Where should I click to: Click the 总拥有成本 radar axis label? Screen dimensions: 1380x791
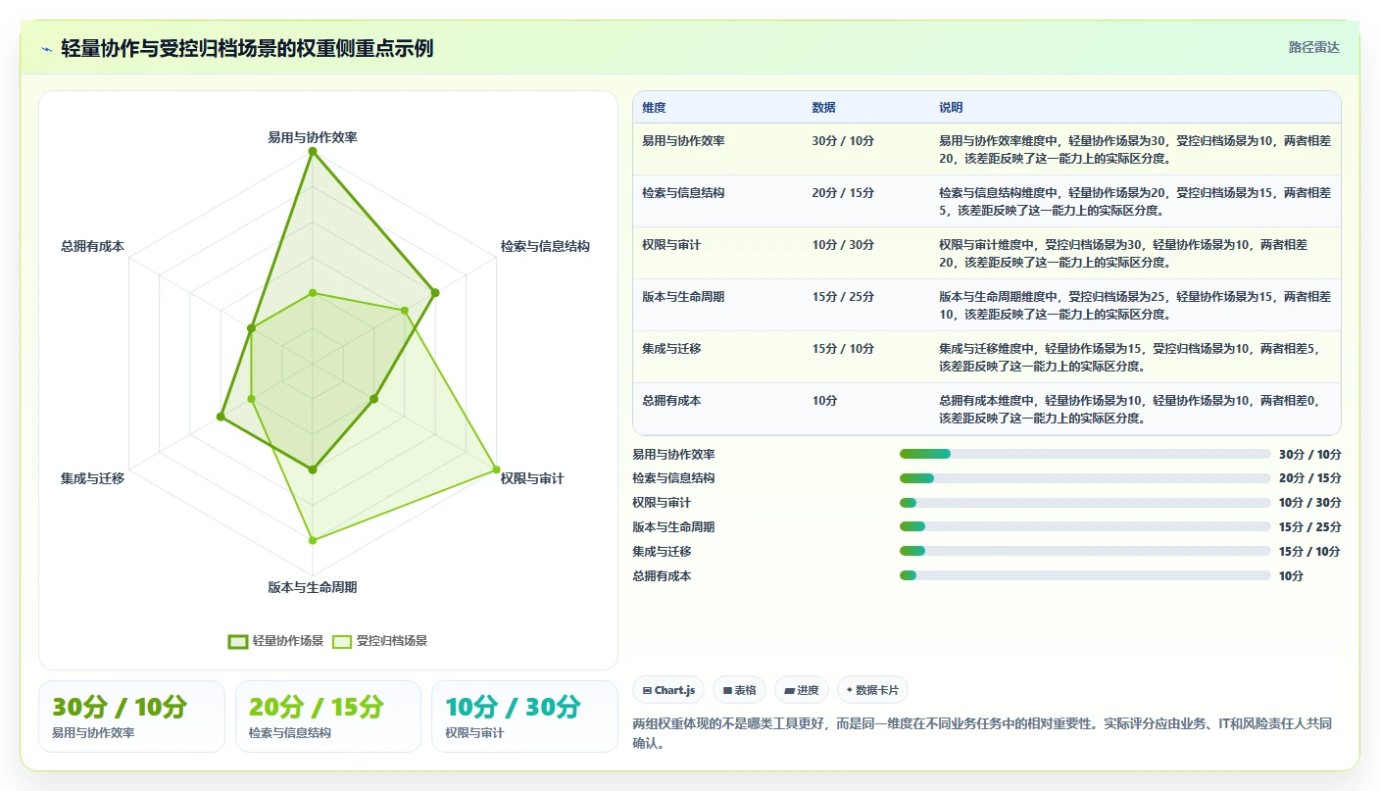click(92, 246)
